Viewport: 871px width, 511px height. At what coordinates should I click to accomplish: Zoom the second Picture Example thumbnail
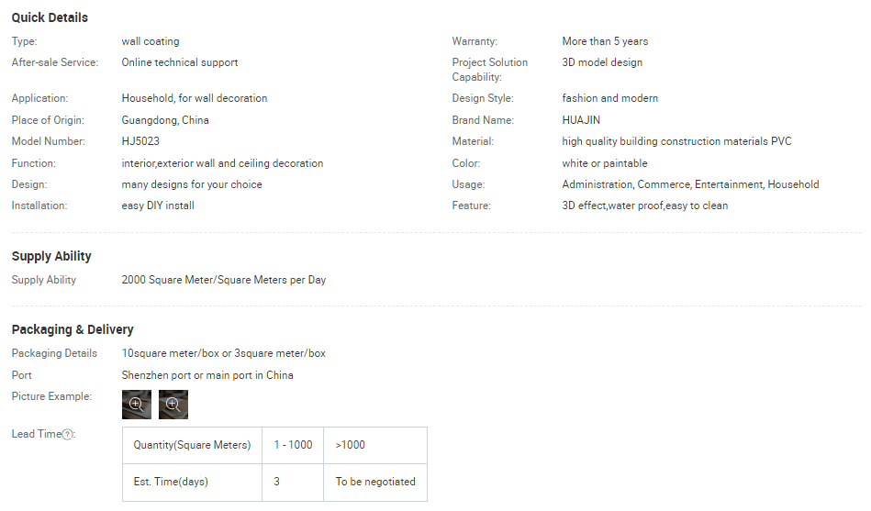click(173, 404)
